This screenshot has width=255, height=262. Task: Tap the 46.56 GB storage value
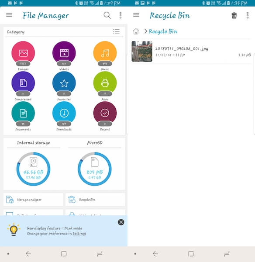point(34,172)
